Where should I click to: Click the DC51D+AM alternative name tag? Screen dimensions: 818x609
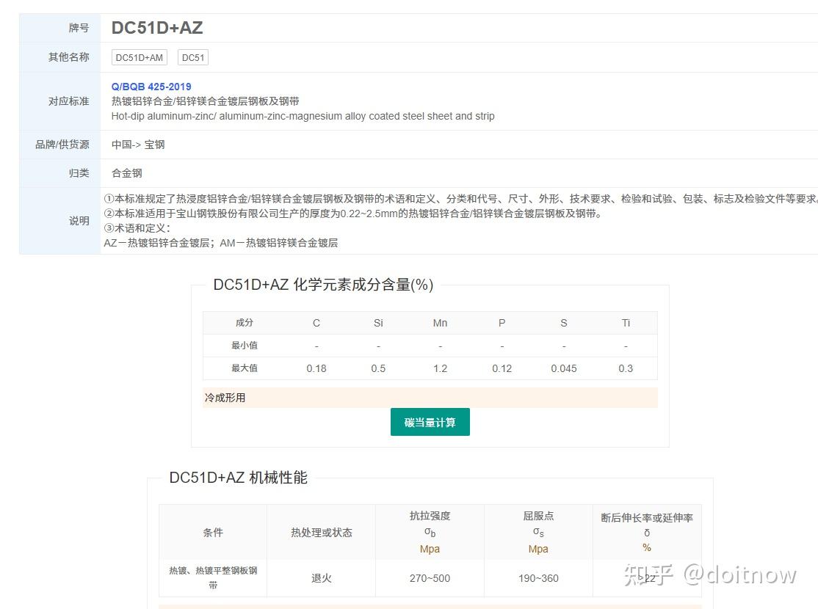coord(139,56)
